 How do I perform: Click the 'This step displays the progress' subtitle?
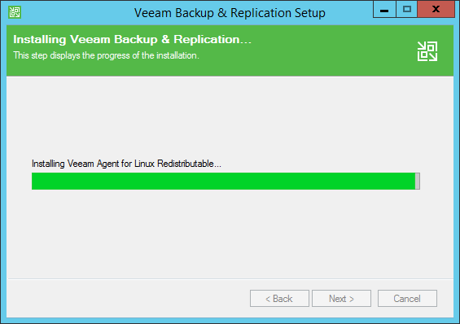(106, 55)
